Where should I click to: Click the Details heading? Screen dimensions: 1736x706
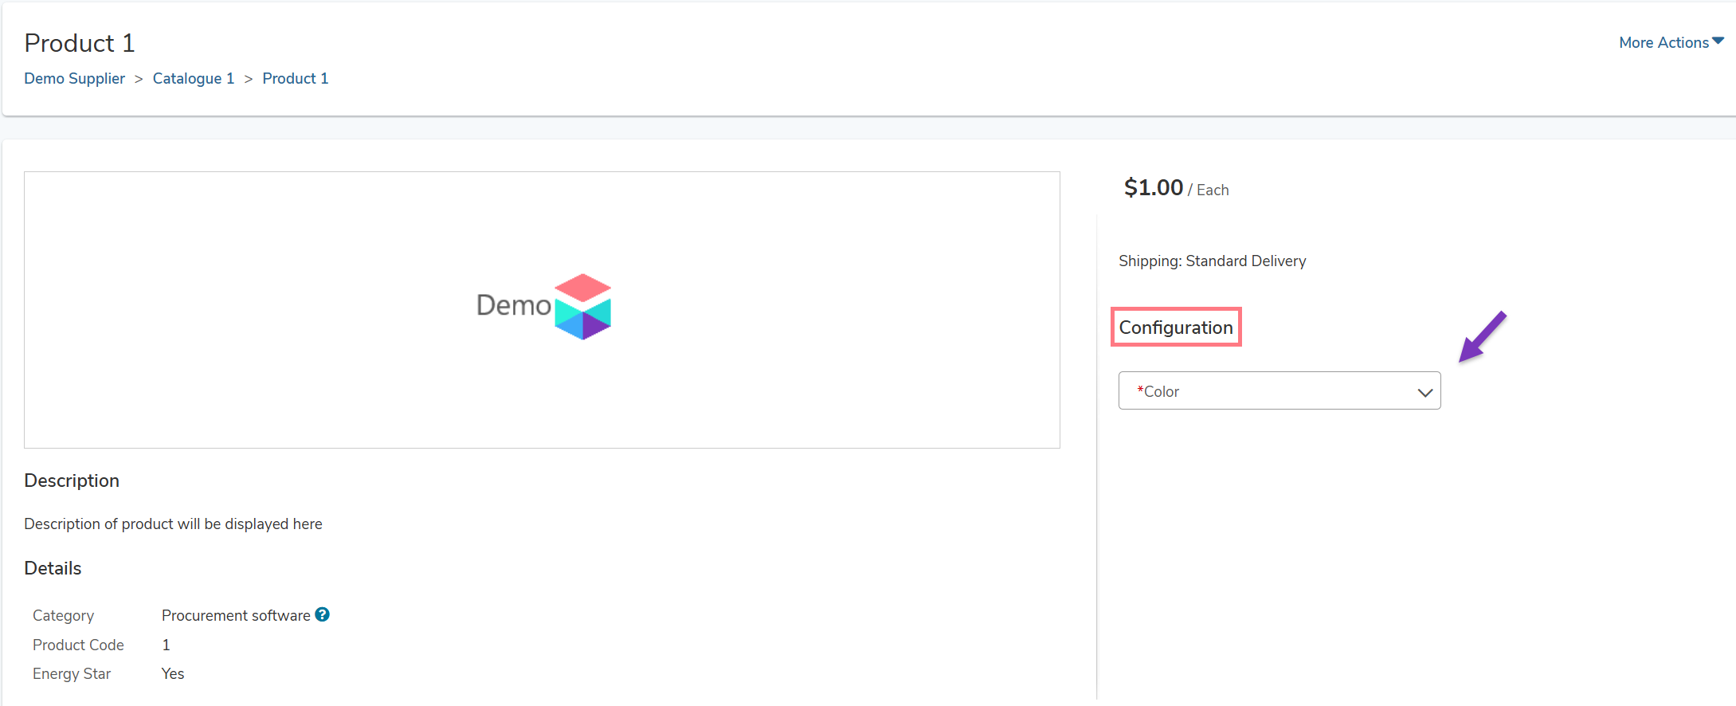[x=53, y=568]
